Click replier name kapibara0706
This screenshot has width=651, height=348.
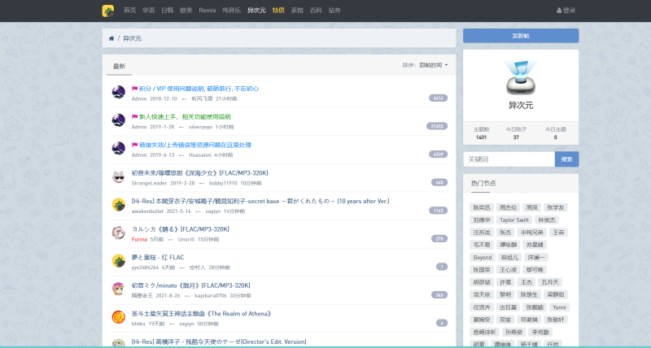(x=211, y=296)
